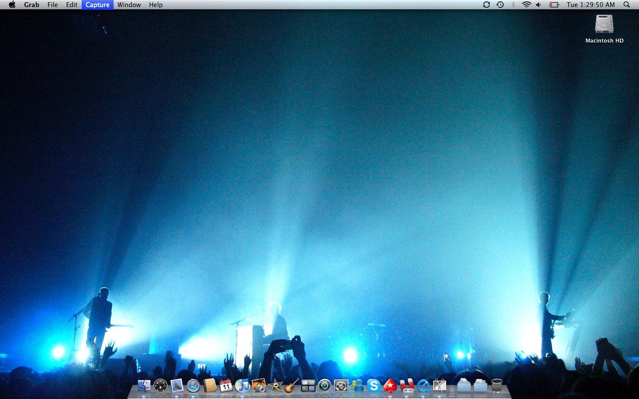Open the Apple menu
The height and width of the screenshot is (399, 639).
(12, 5)
